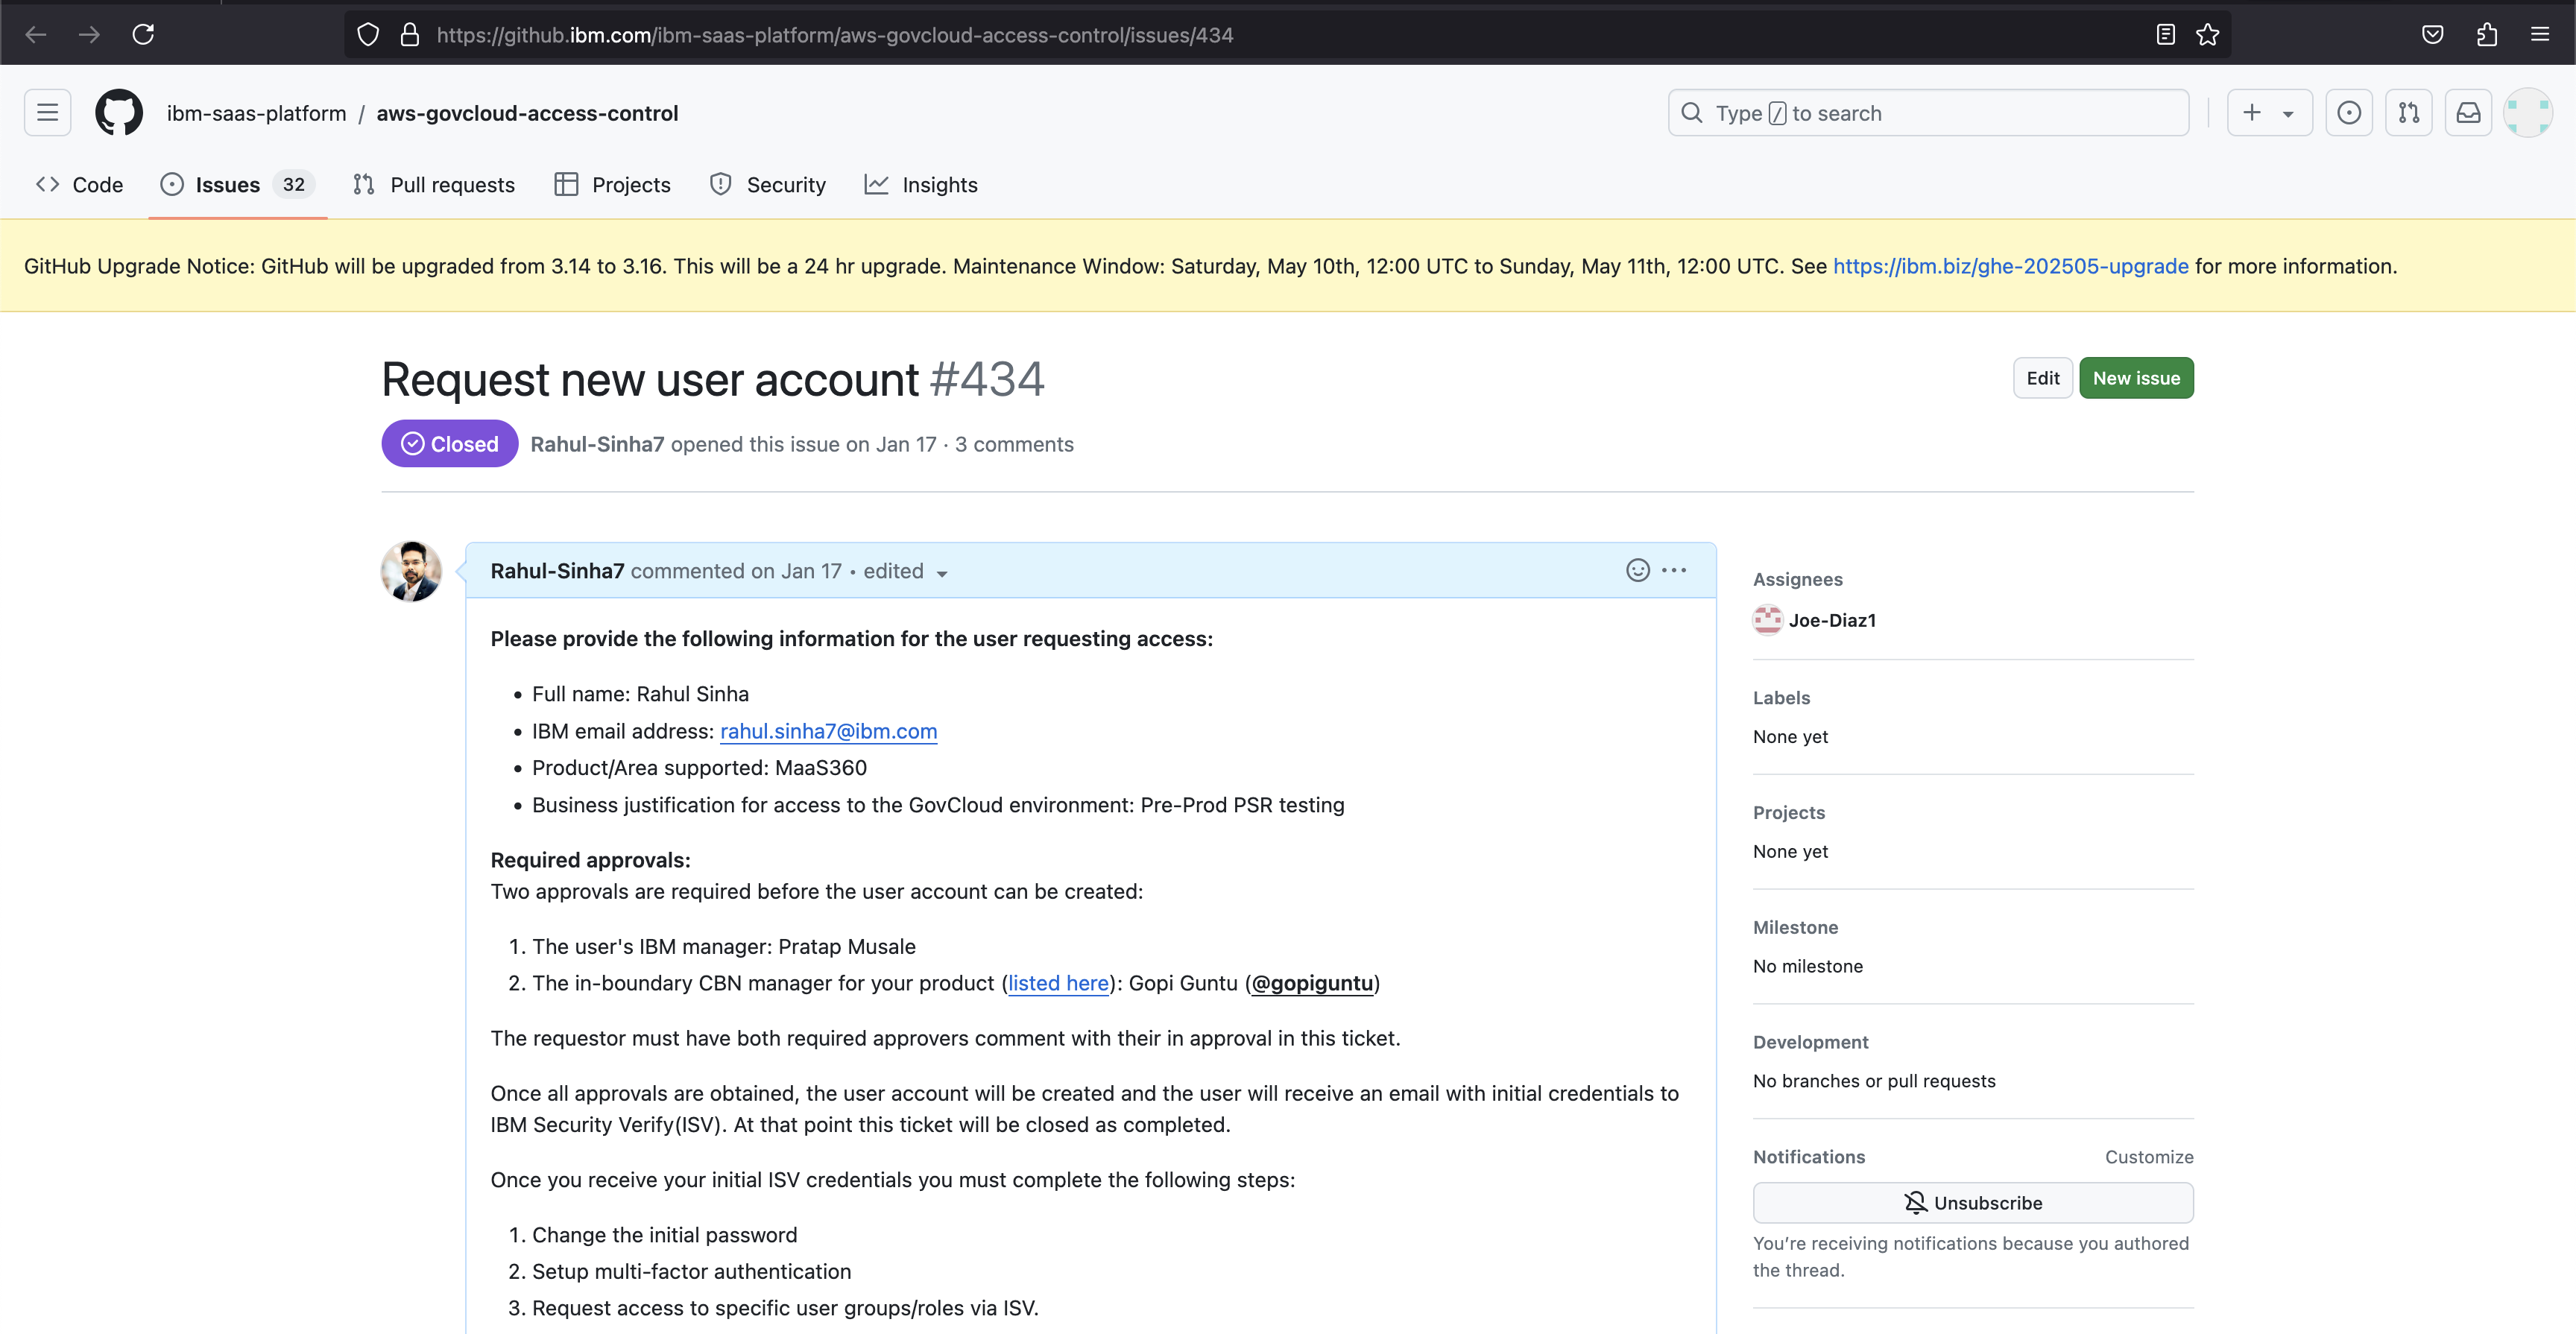Toggle reader view icon in address bar
The image size is (2576, 1334).
point(2165,35)
